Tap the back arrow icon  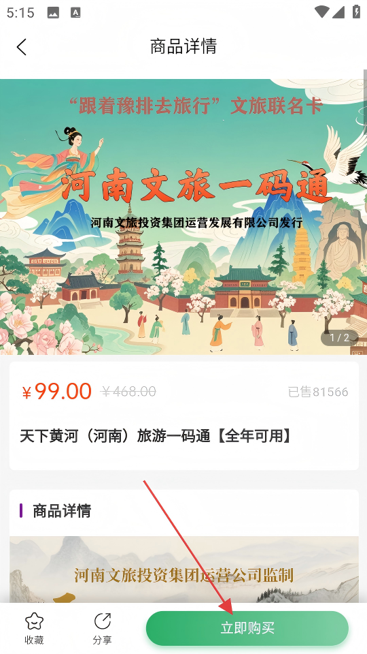tap(22, 47)
